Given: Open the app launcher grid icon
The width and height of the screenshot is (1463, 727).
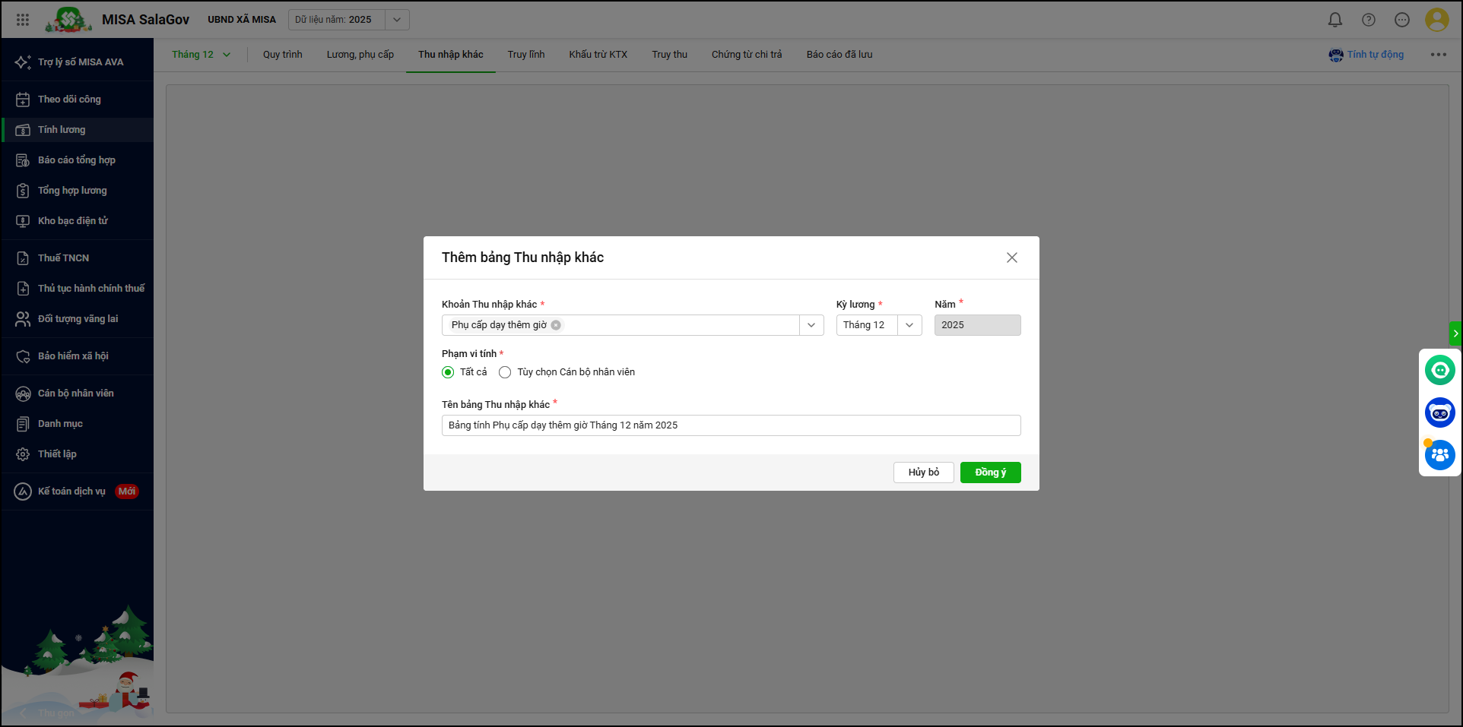Looking at the screenshot, I should click(x=23, y=20).
